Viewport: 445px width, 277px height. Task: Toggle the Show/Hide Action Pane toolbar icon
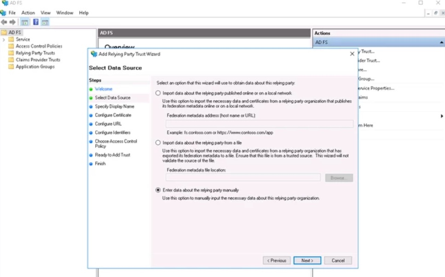tap(45, 22)
